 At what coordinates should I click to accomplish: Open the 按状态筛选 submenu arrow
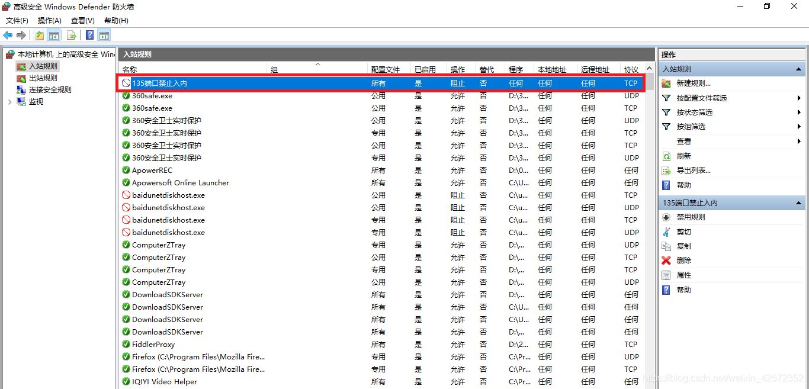pyautogui.click(x=799, y=112)
